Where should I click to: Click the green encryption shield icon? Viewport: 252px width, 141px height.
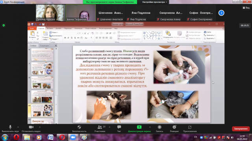[4, 25]
